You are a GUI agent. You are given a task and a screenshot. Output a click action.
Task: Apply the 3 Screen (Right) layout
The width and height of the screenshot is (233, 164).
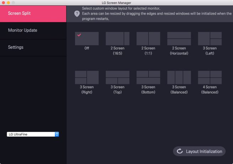(x=87, y=77)
